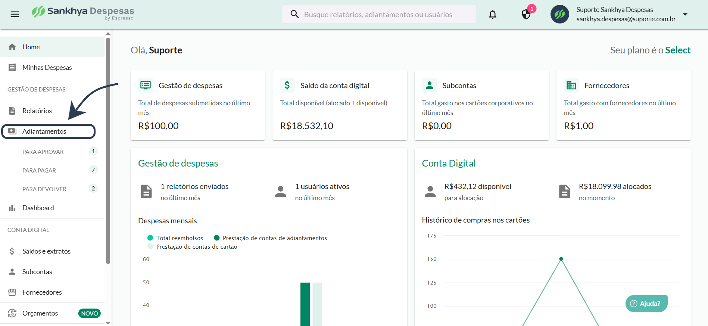Click the sidebar Subcontas person icon

coord(12,271)
